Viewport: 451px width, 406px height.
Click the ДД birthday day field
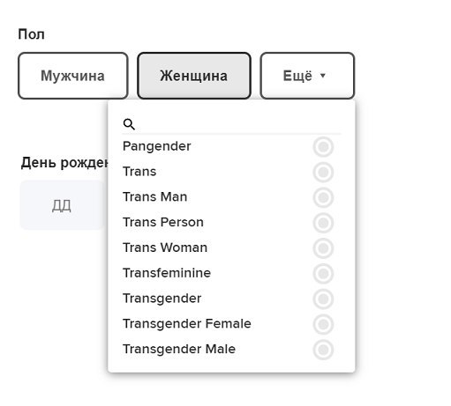point(62,205)
